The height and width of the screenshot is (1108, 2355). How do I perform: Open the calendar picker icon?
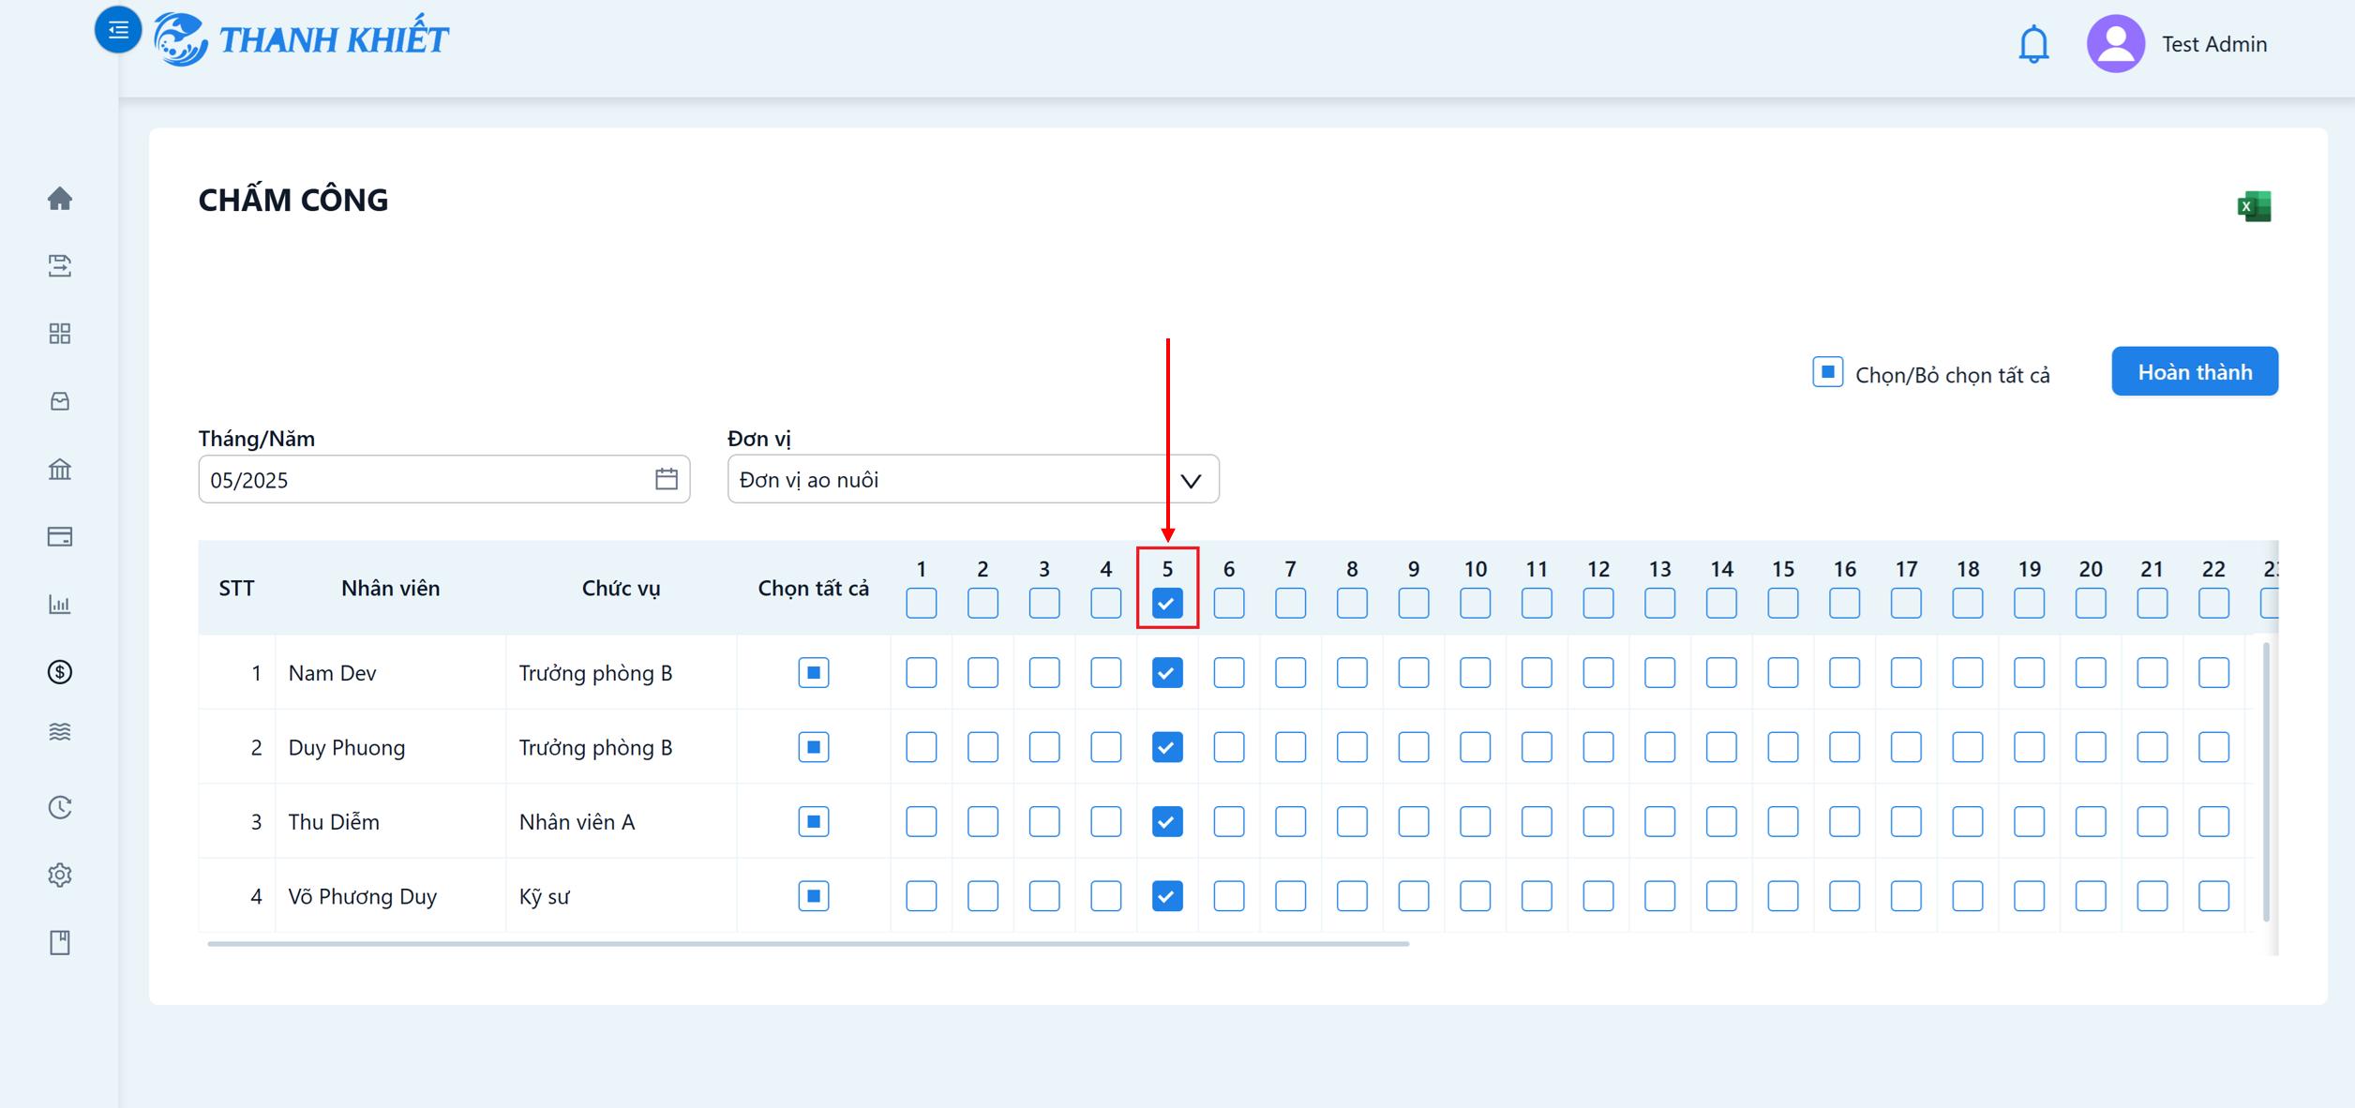pyautogui.click(x=666, y=479)
